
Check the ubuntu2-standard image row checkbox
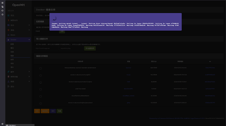coord(41,68)
